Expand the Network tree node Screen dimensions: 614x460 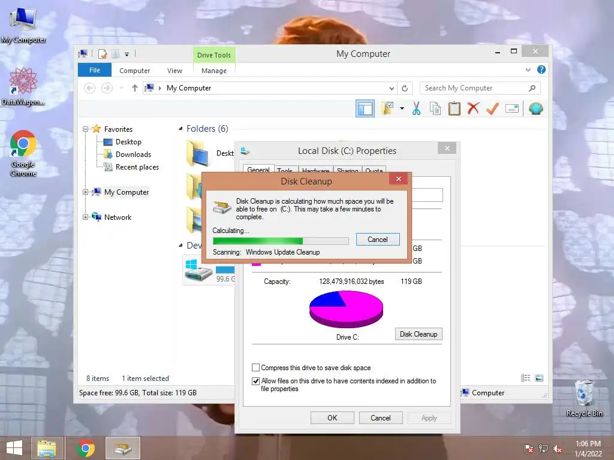point(85,217)
